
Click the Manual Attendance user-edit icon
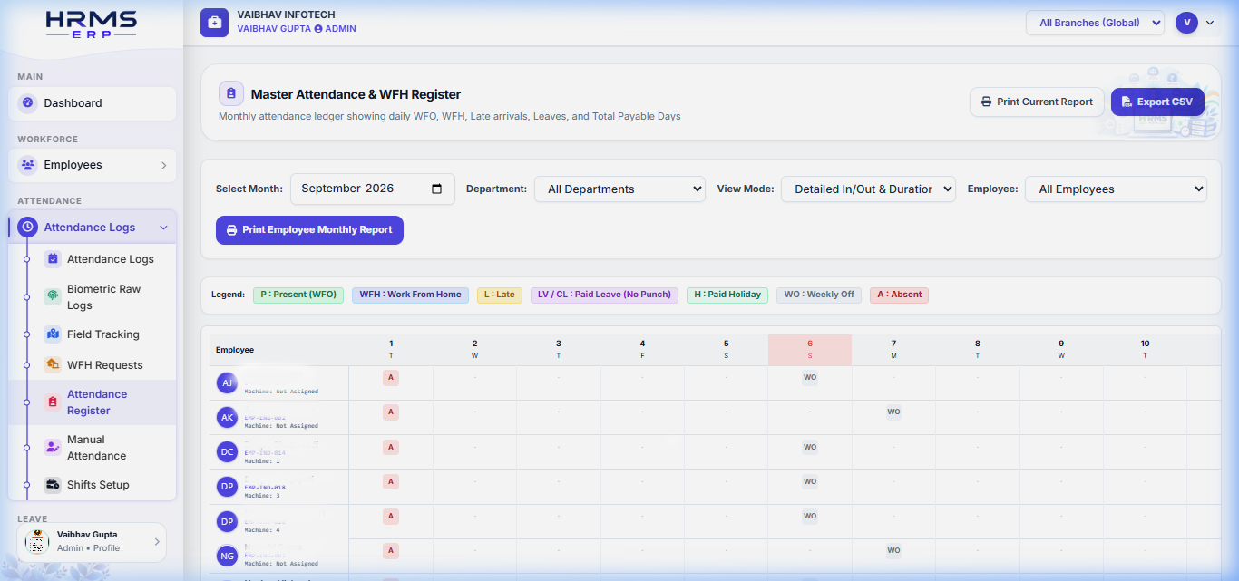53,447
